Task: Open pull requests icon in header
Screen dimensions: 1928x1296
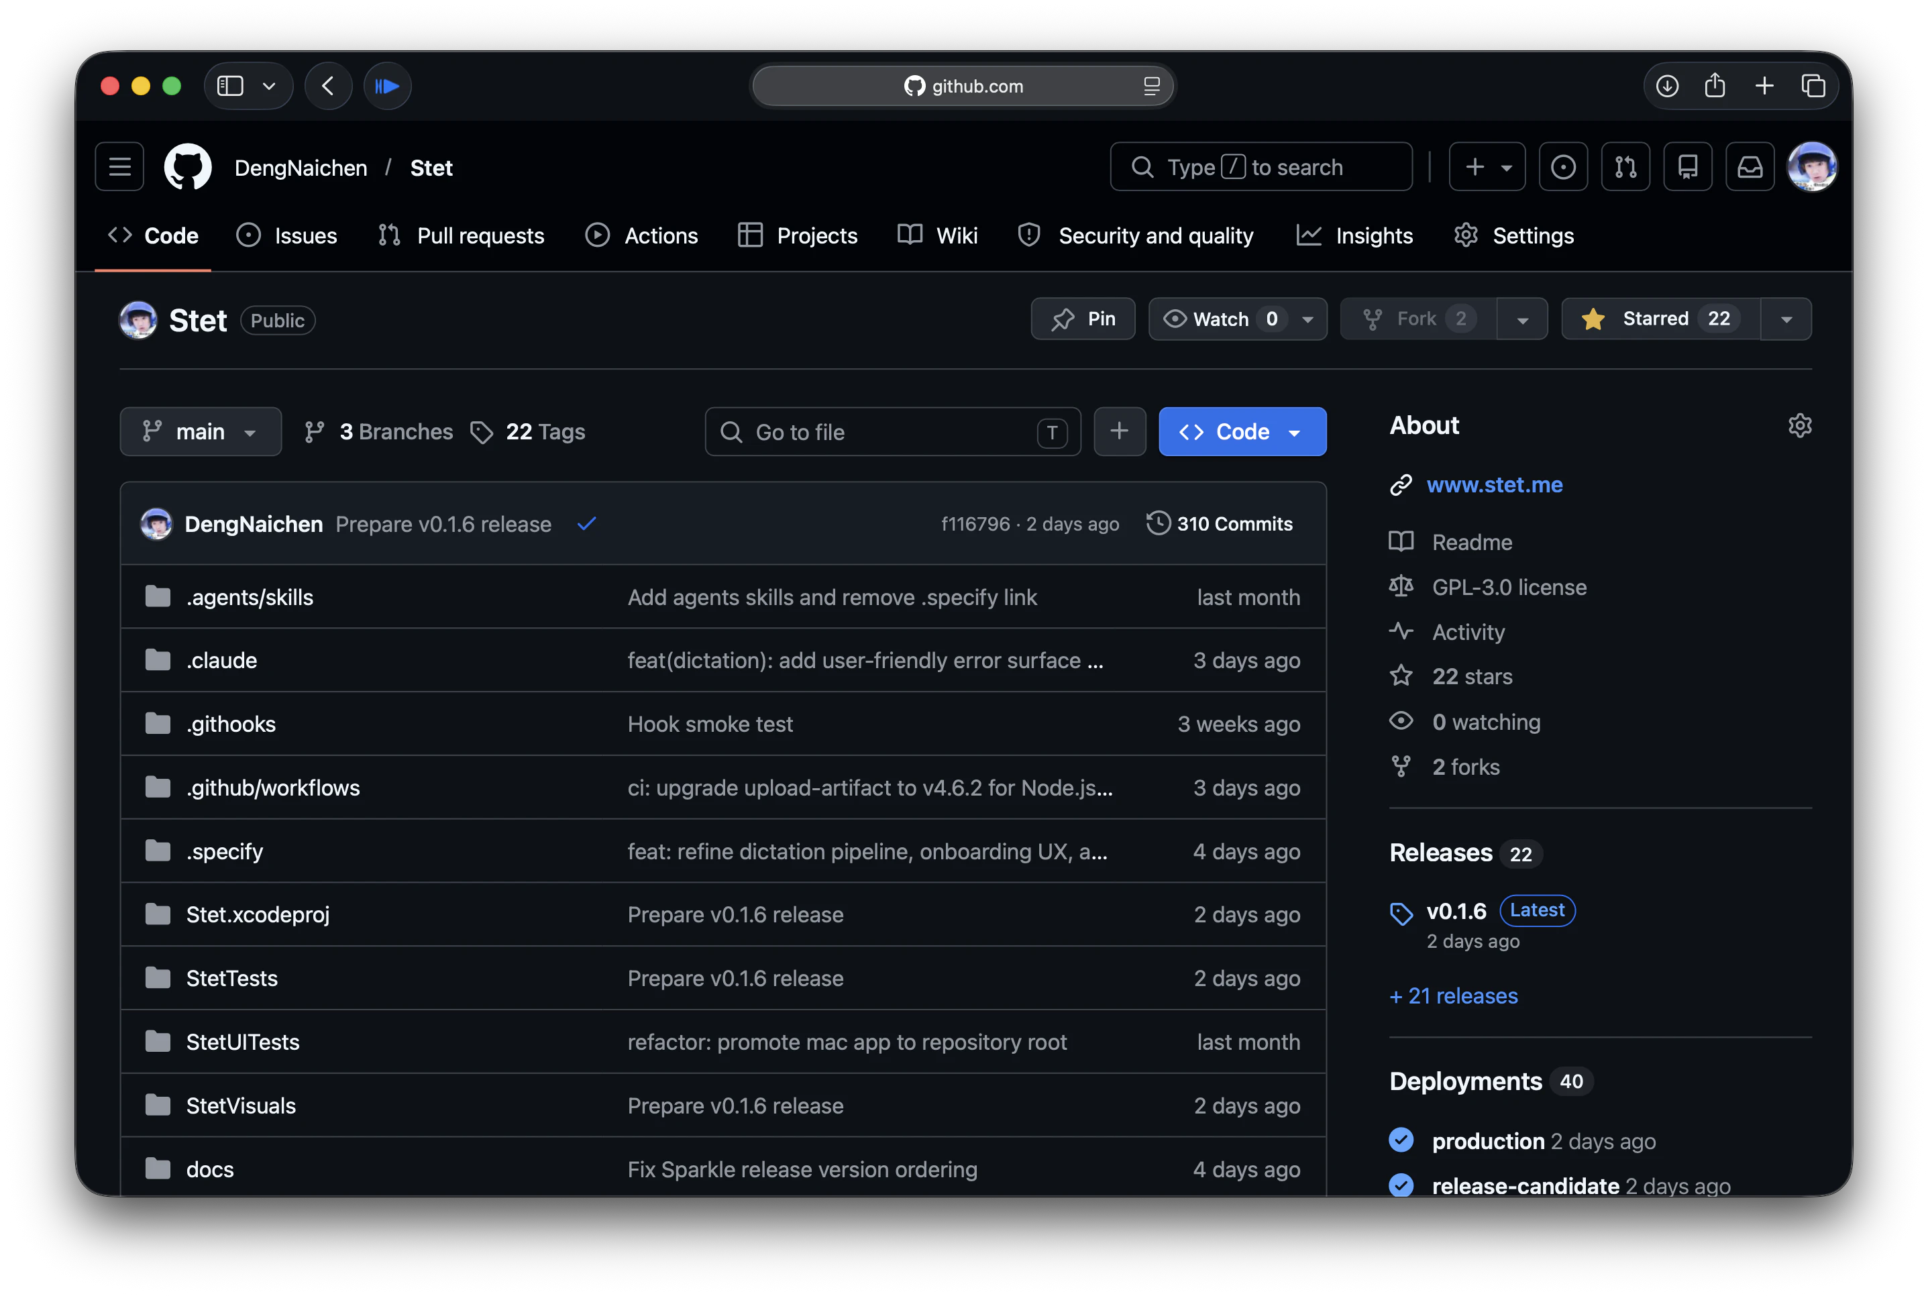Action: (1625, 167)
